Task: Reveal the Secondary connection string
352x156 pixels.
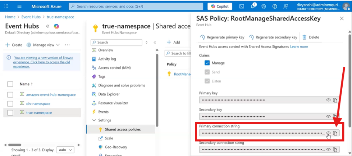Action: click(328, 150)
